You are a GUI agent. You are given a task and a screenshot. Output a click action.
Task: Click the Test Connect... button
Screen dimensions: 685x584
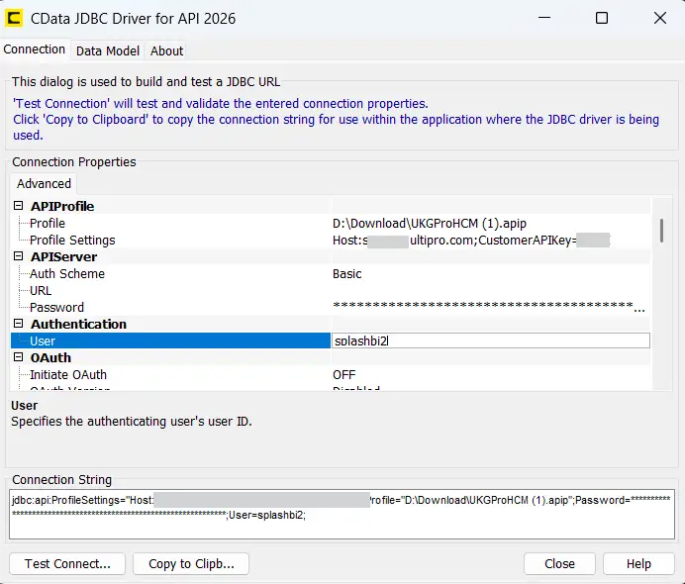pos(67,563)
